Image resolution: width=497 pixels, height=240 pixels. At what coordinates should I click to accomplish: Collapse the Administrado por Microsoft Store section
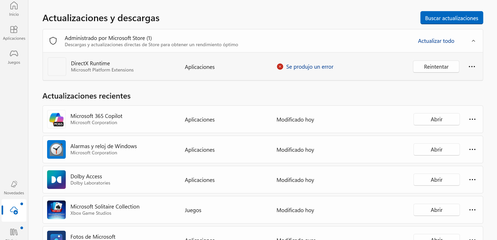pyautogui.click(x=473, y=41)
